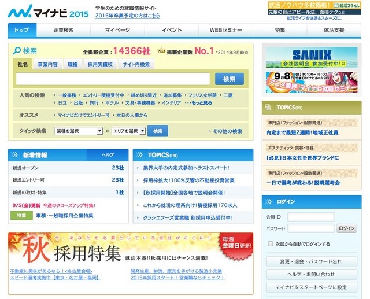Image resolution: width=370 pixels, height=299 pixels.
Task: Open 不動産に興味があるなら!<名古屋会場> link
Action: point(51,271)
